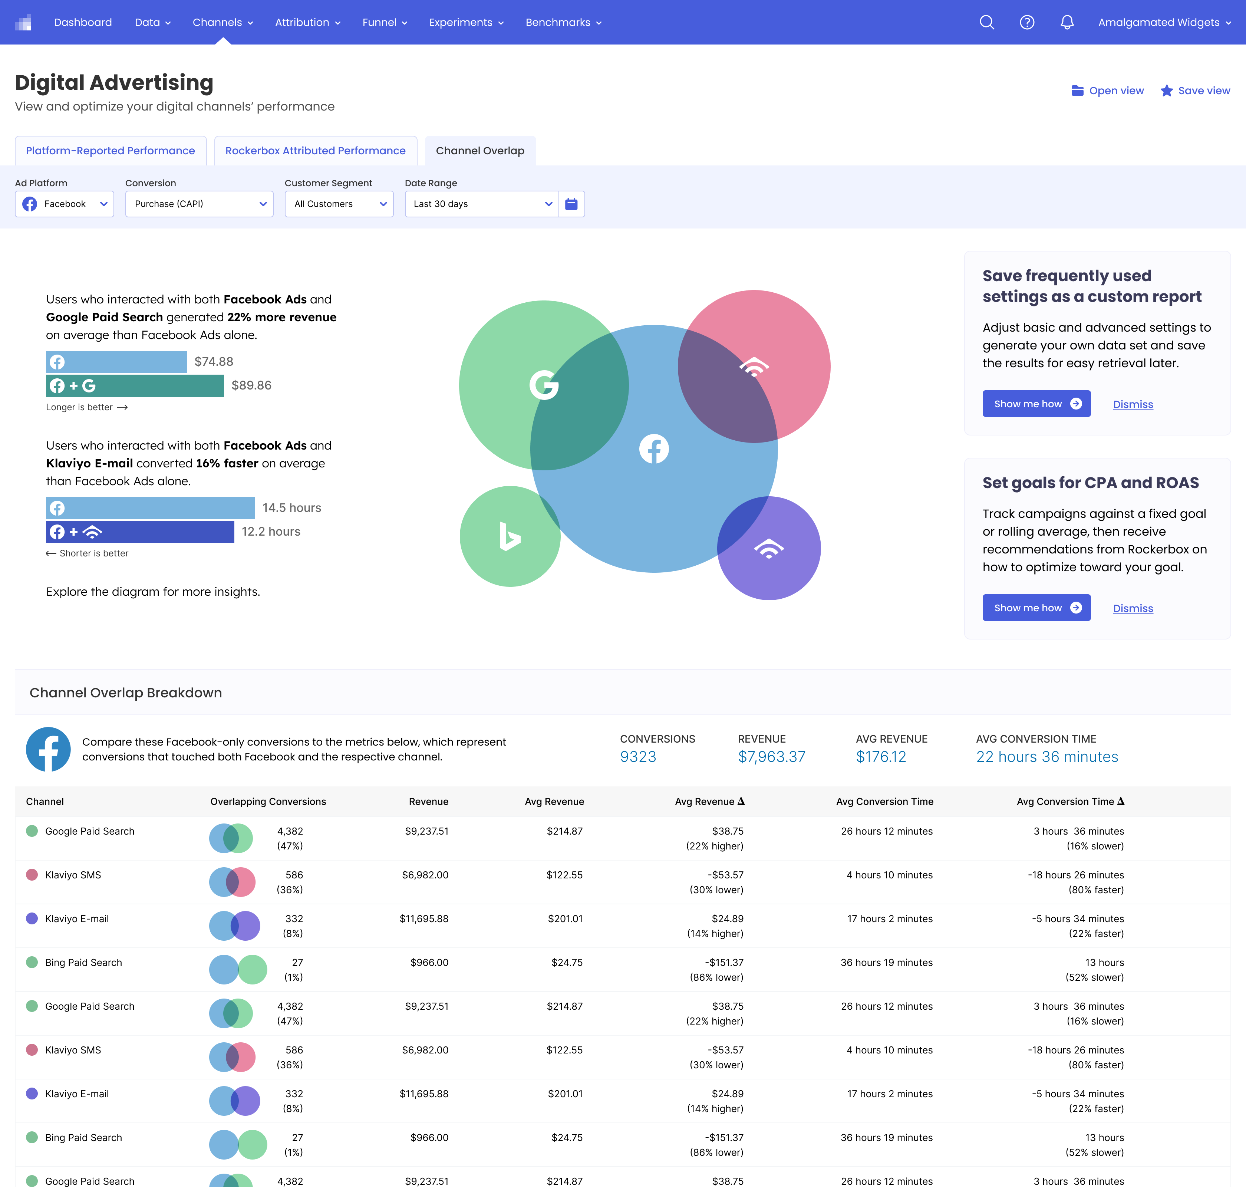
Task: Open the notifications bell icon
Action: click(1067, 22)
